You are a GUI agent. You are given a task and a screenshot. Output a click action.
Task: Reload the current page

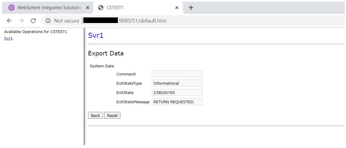33,21
